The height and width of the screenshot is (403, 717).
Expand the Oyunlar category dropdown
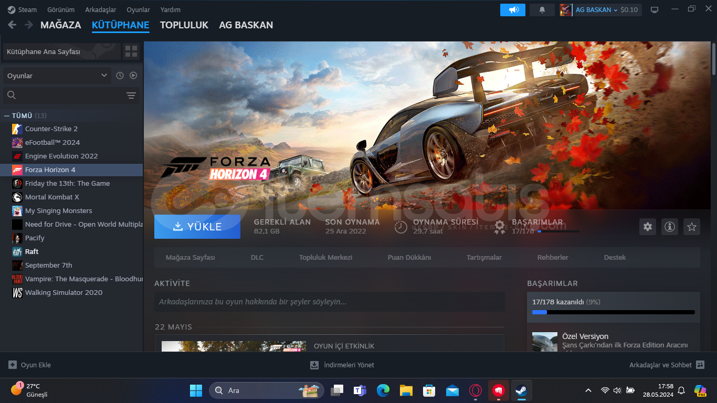[x=57, y=76]
